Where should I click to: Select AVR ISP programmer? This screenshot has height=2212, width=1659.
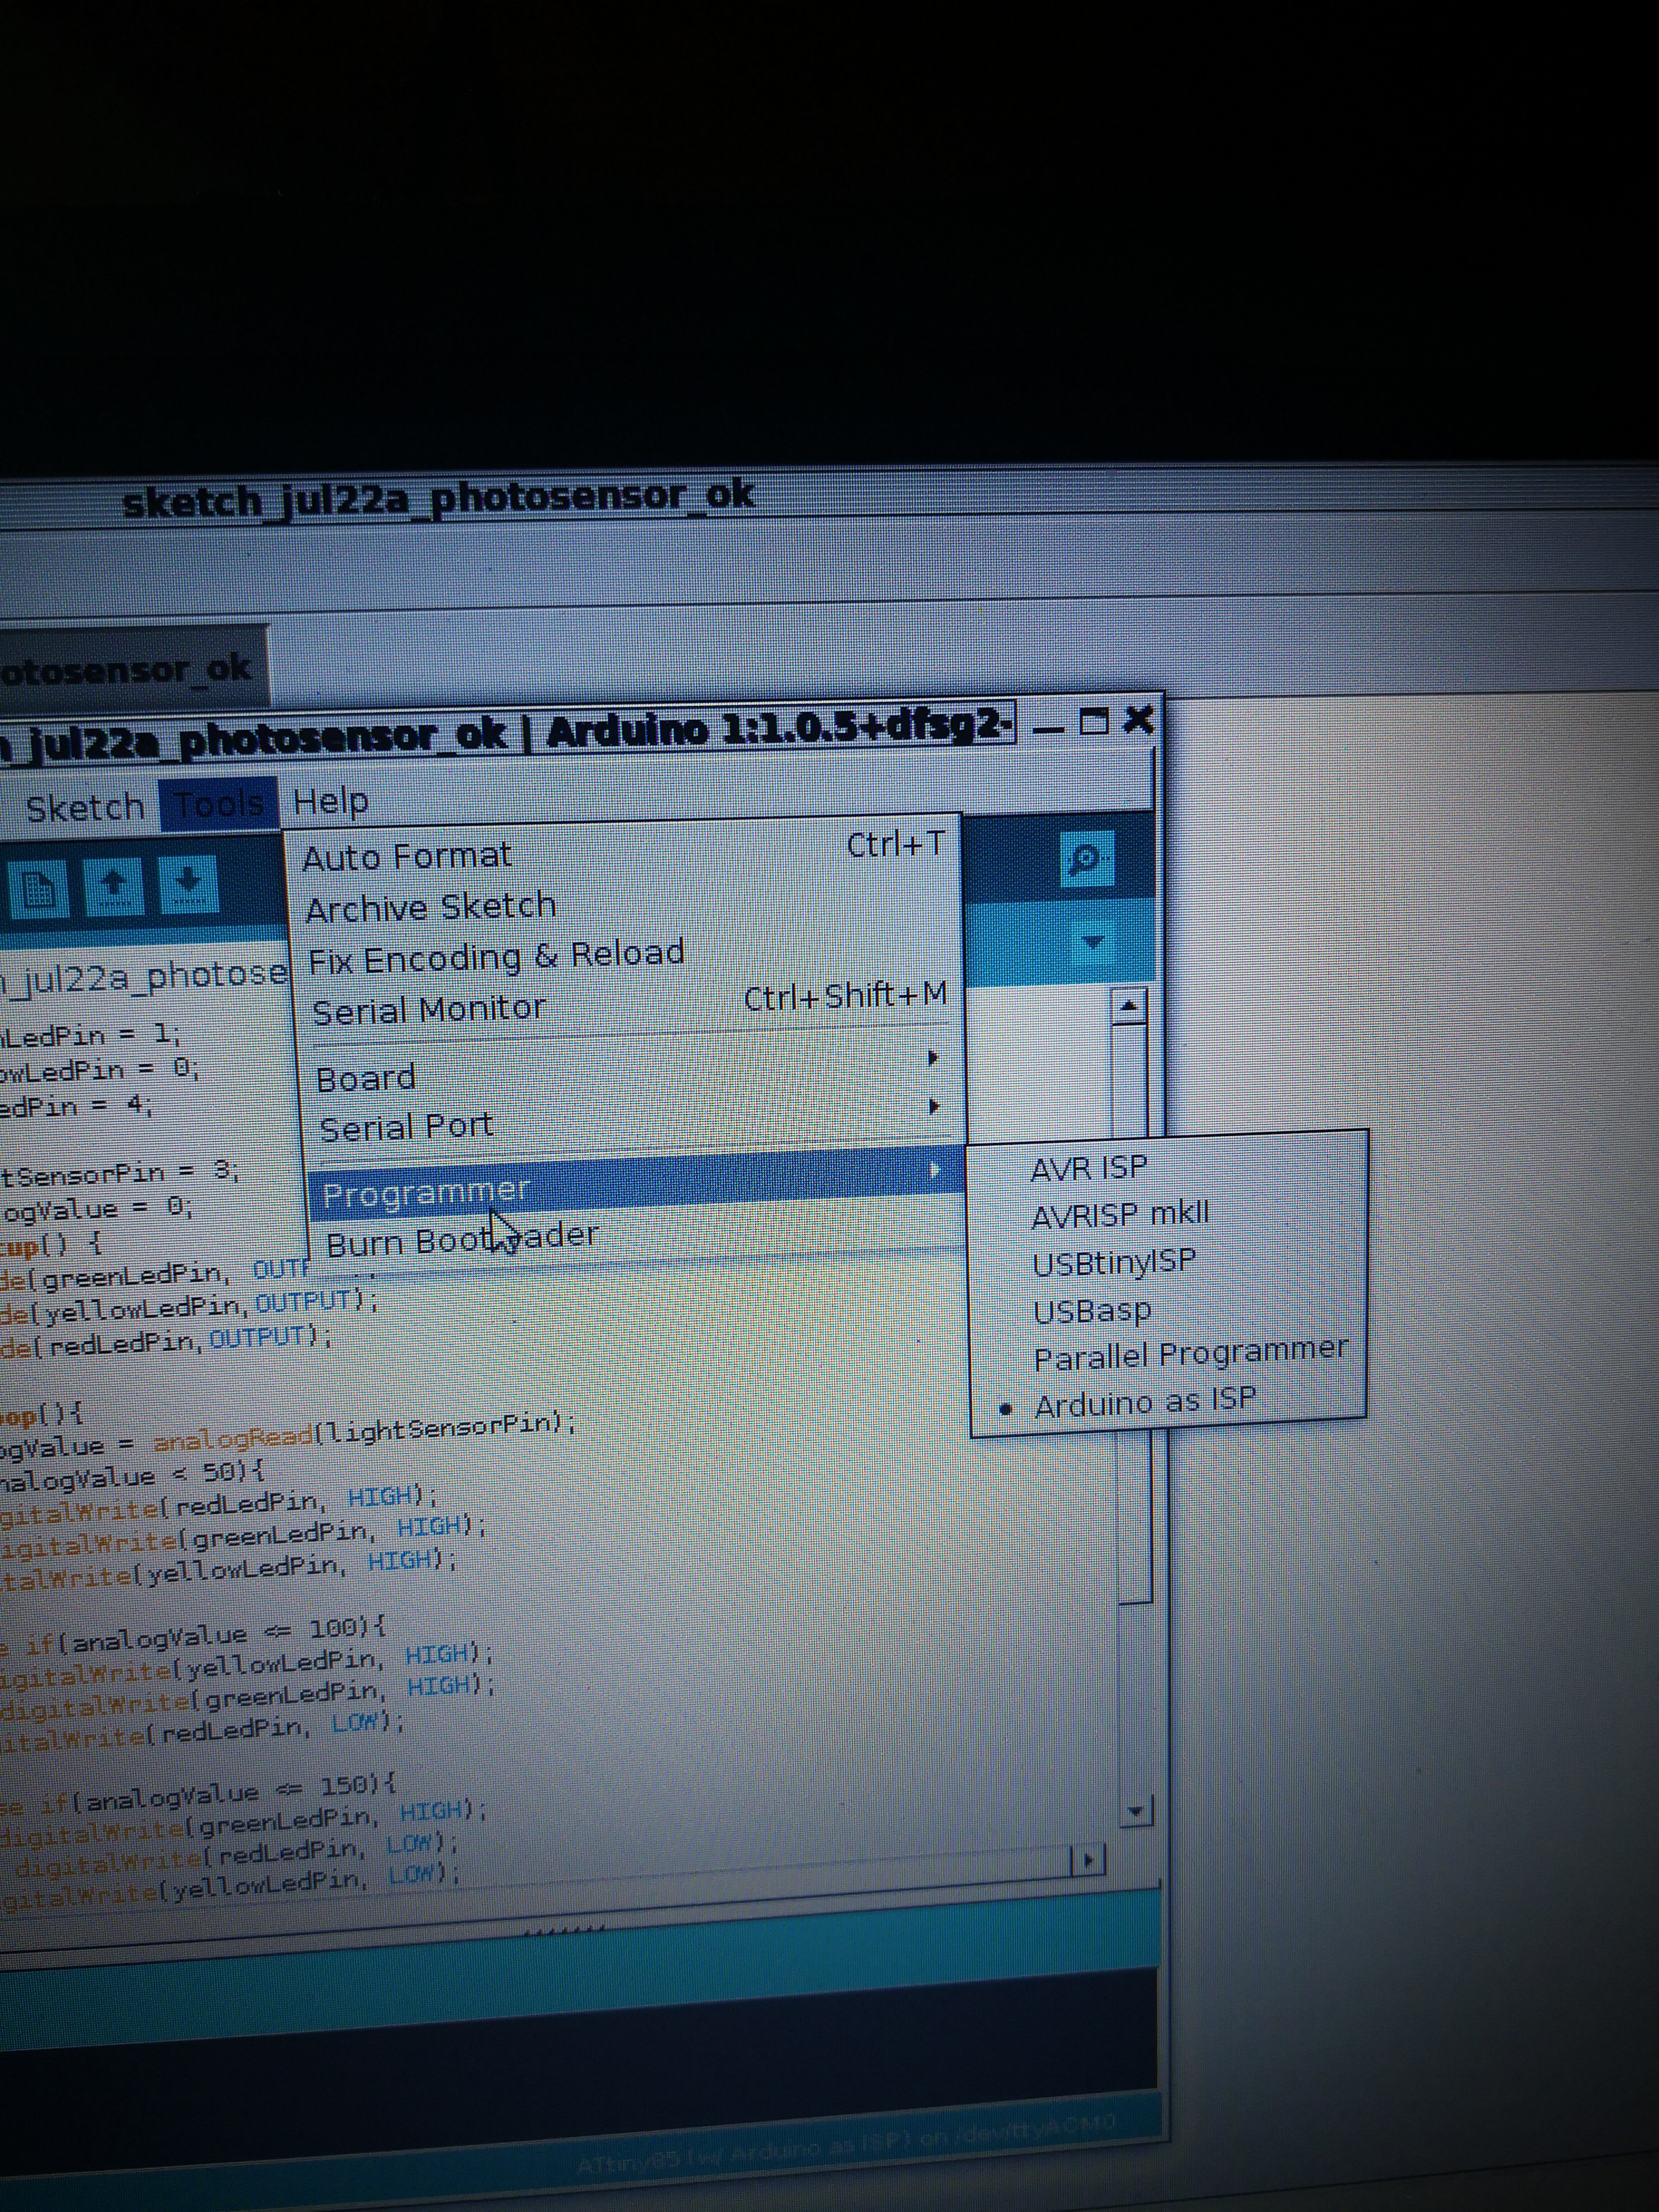[1168, 1167]
